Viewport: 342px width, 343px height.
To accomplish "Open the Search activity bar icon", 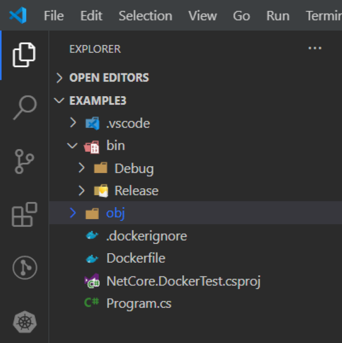I will pyautogui.click(x=24, y=108).
